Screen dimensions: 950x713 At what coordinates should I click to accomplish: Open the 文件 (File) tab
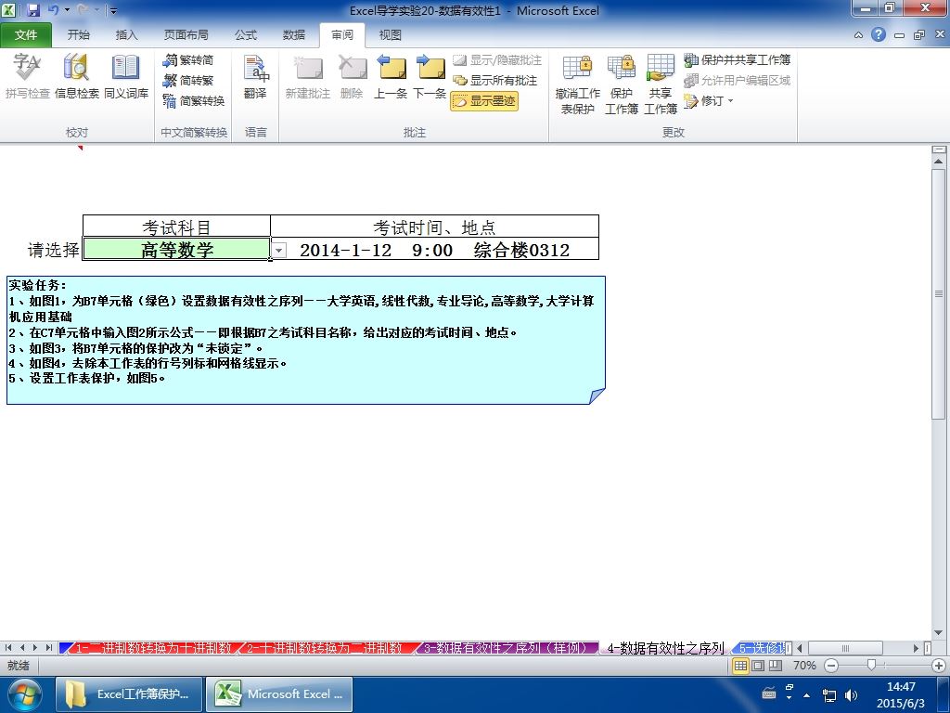25,35
